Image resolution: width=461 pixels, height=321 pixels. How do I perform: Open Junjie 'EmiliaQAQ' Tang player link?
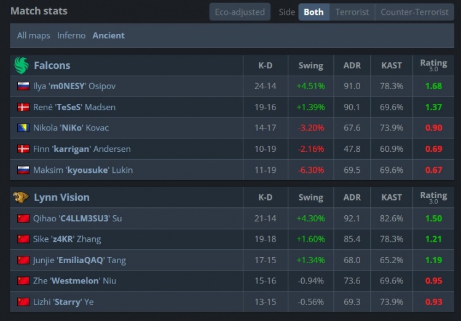(x=79, y=260)
